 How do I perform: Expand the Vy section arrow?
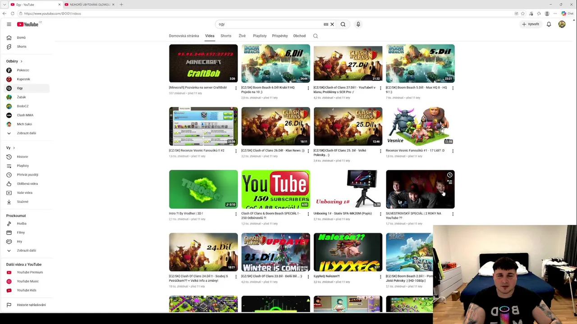14,148
